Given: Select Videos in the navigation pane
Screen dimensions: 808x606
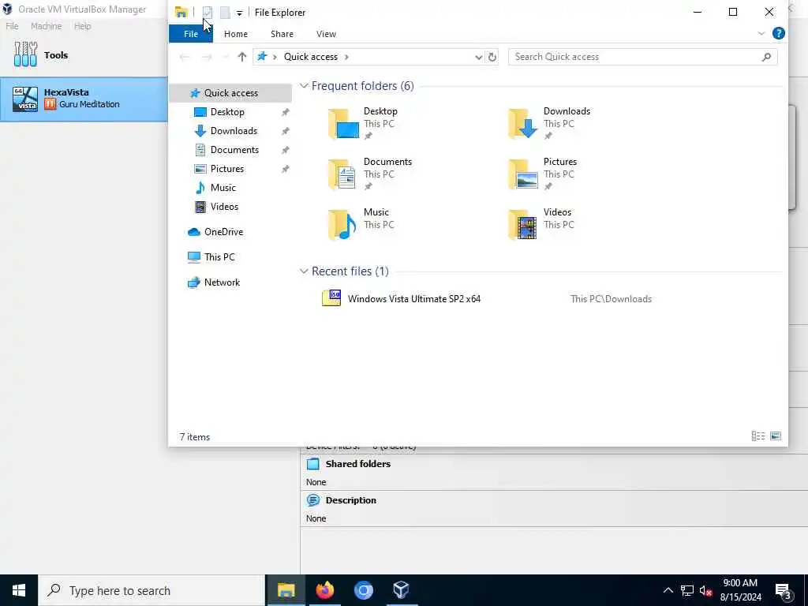Looking at the screenshot, I should pyautogui.click(x=224, y=207).
